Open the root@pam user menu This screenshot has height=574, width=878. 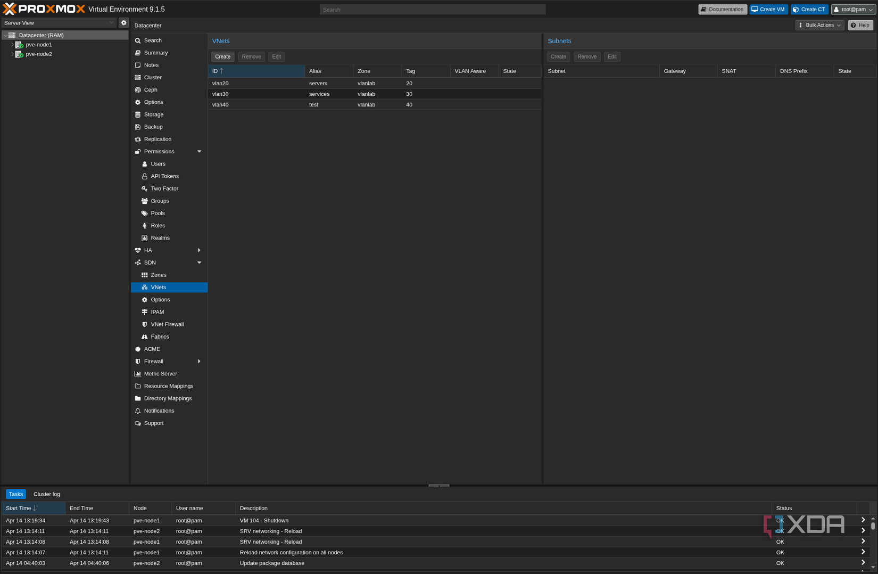[853, 10]
